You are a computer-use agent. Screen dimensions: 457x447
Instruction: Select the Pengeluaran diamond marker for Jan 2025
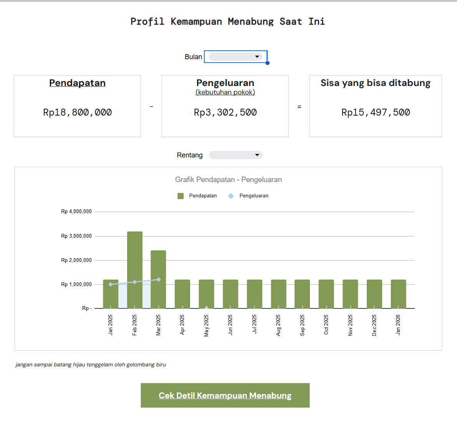tap(111, 285)
